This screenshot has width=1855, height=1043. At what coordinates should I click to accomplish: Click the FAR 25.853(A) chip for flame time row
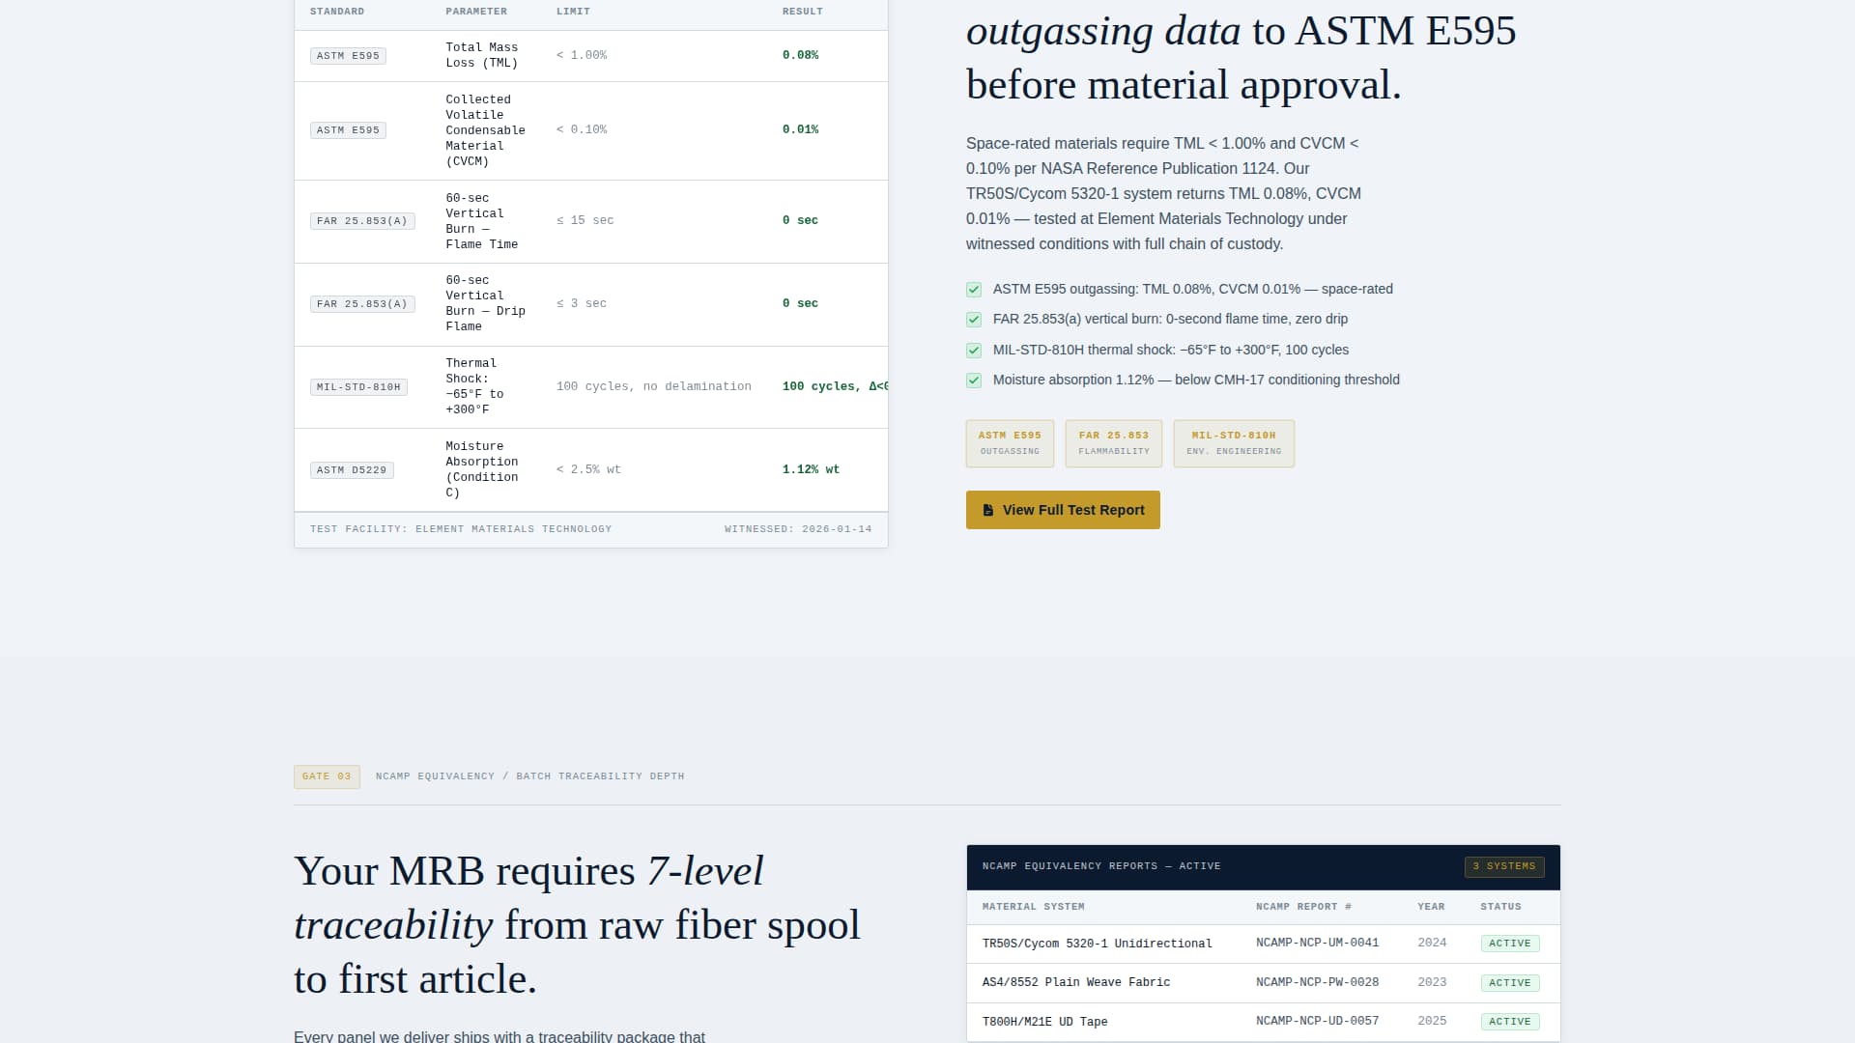[x=362, y=220]
